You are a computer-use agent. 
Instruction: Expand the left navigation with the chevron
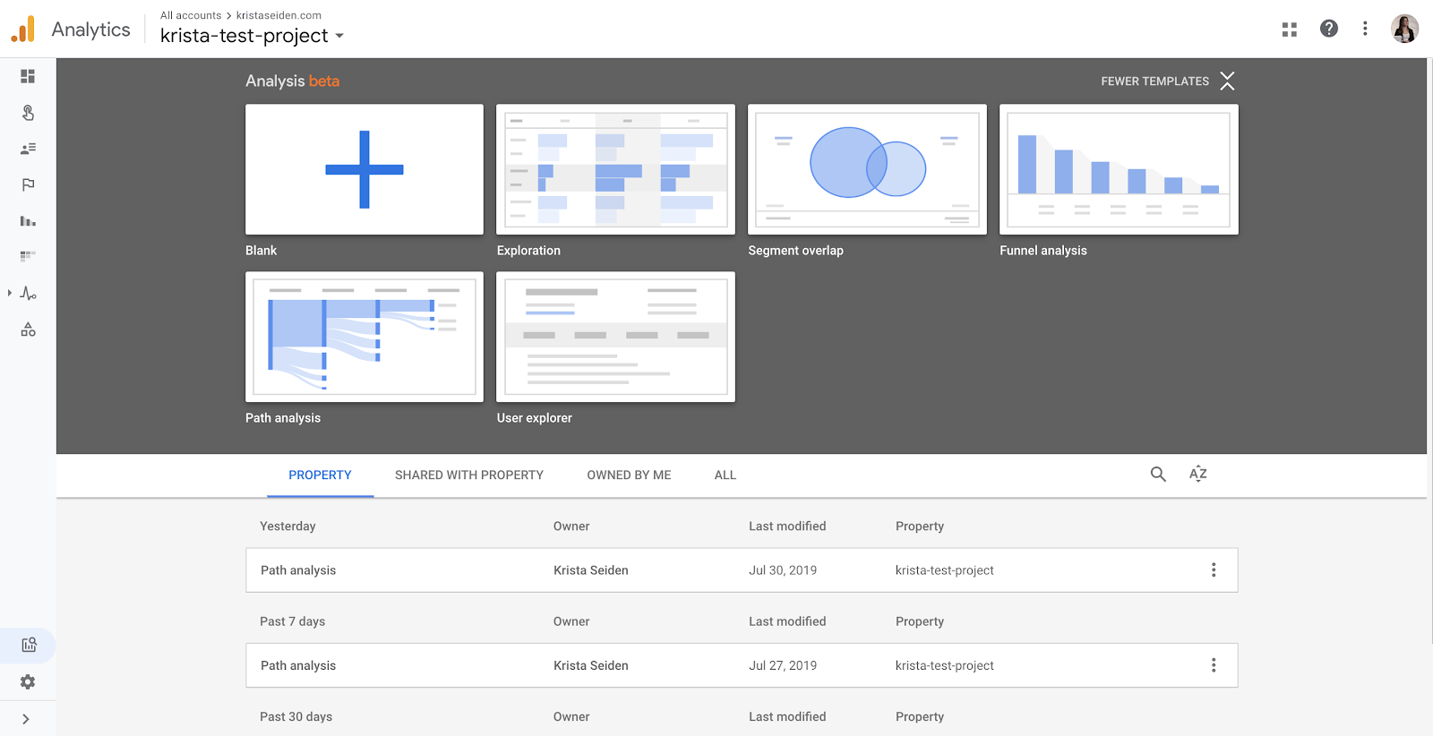pos(26,719)
